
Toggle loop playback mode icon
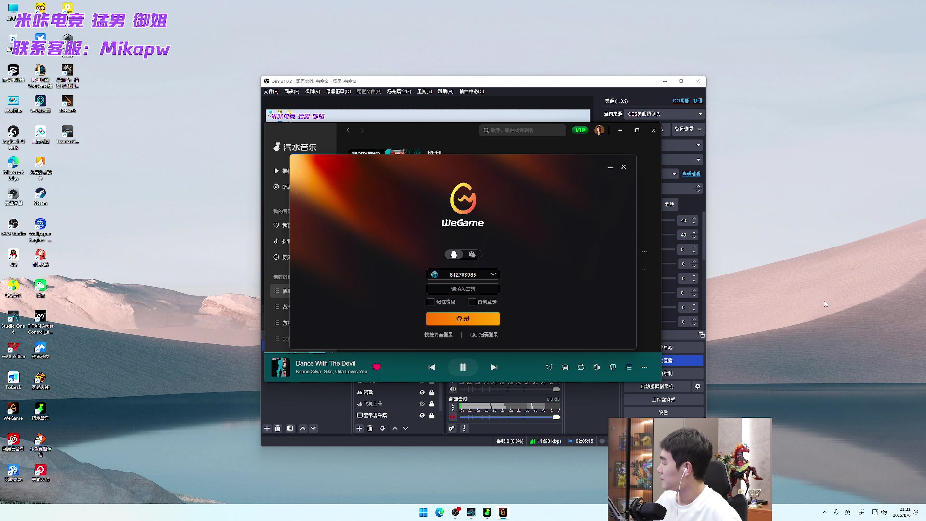coord(581,367)
